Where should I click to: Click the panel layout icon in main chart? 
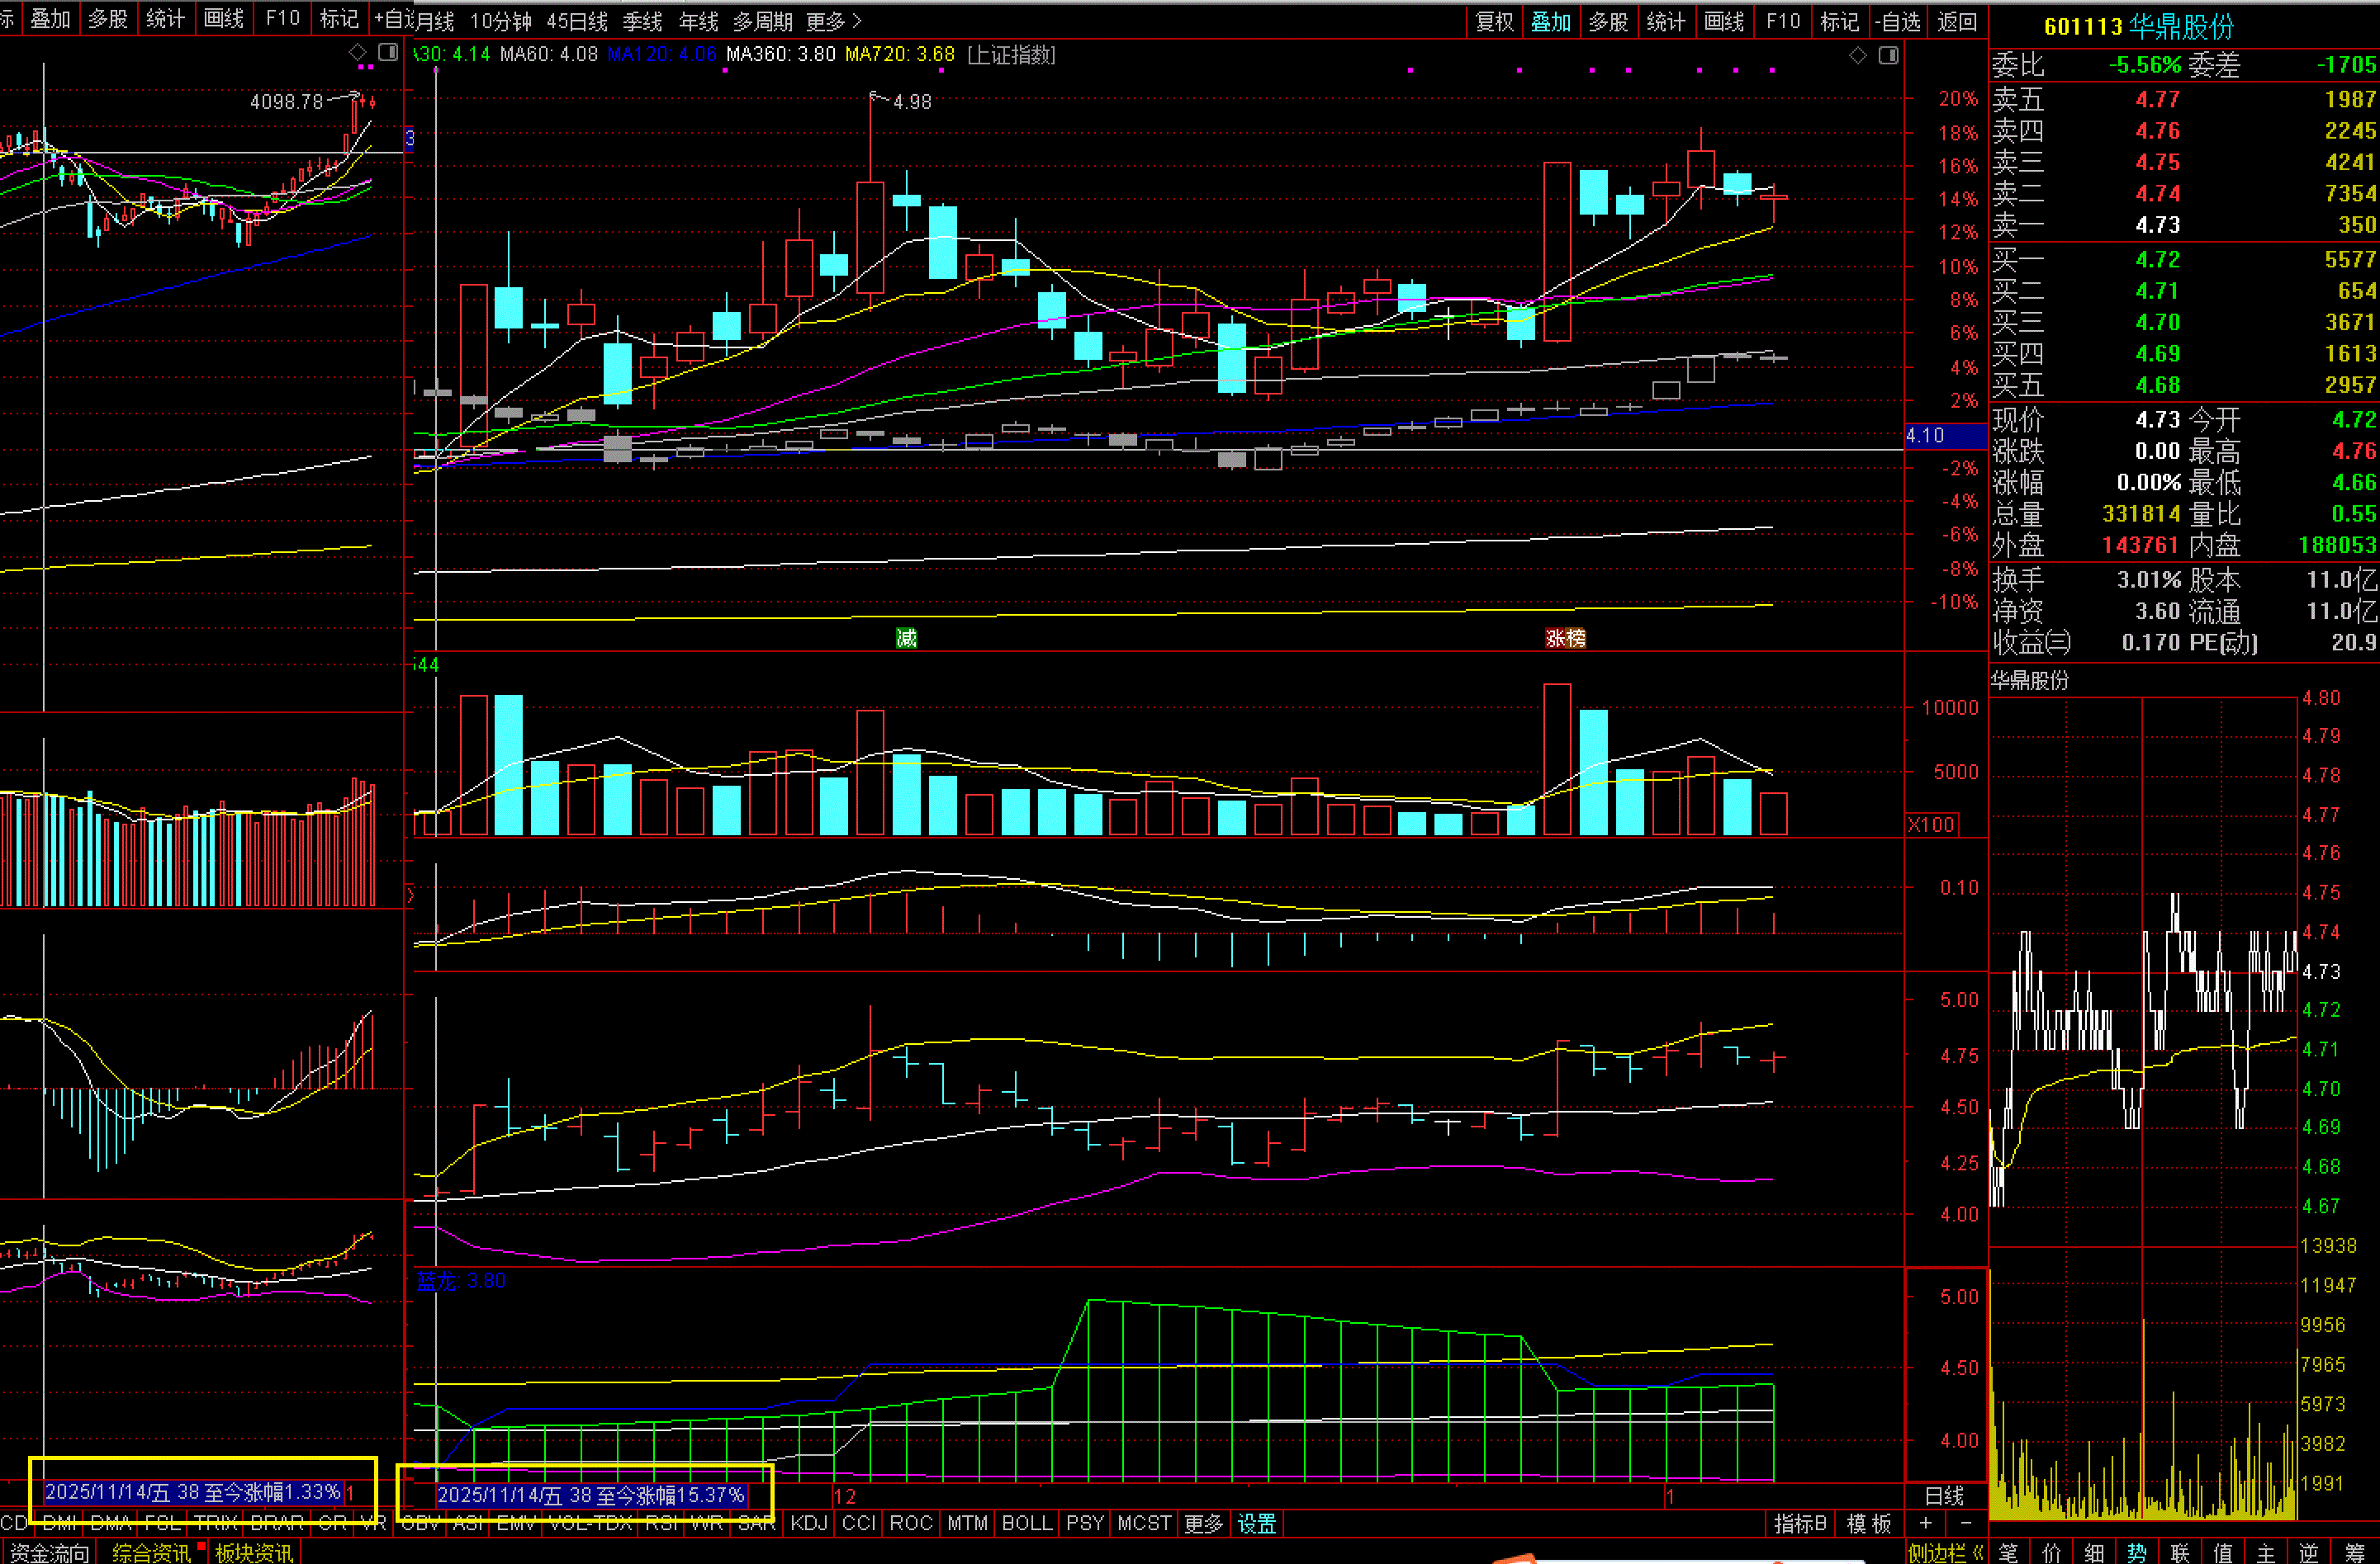1888,55
